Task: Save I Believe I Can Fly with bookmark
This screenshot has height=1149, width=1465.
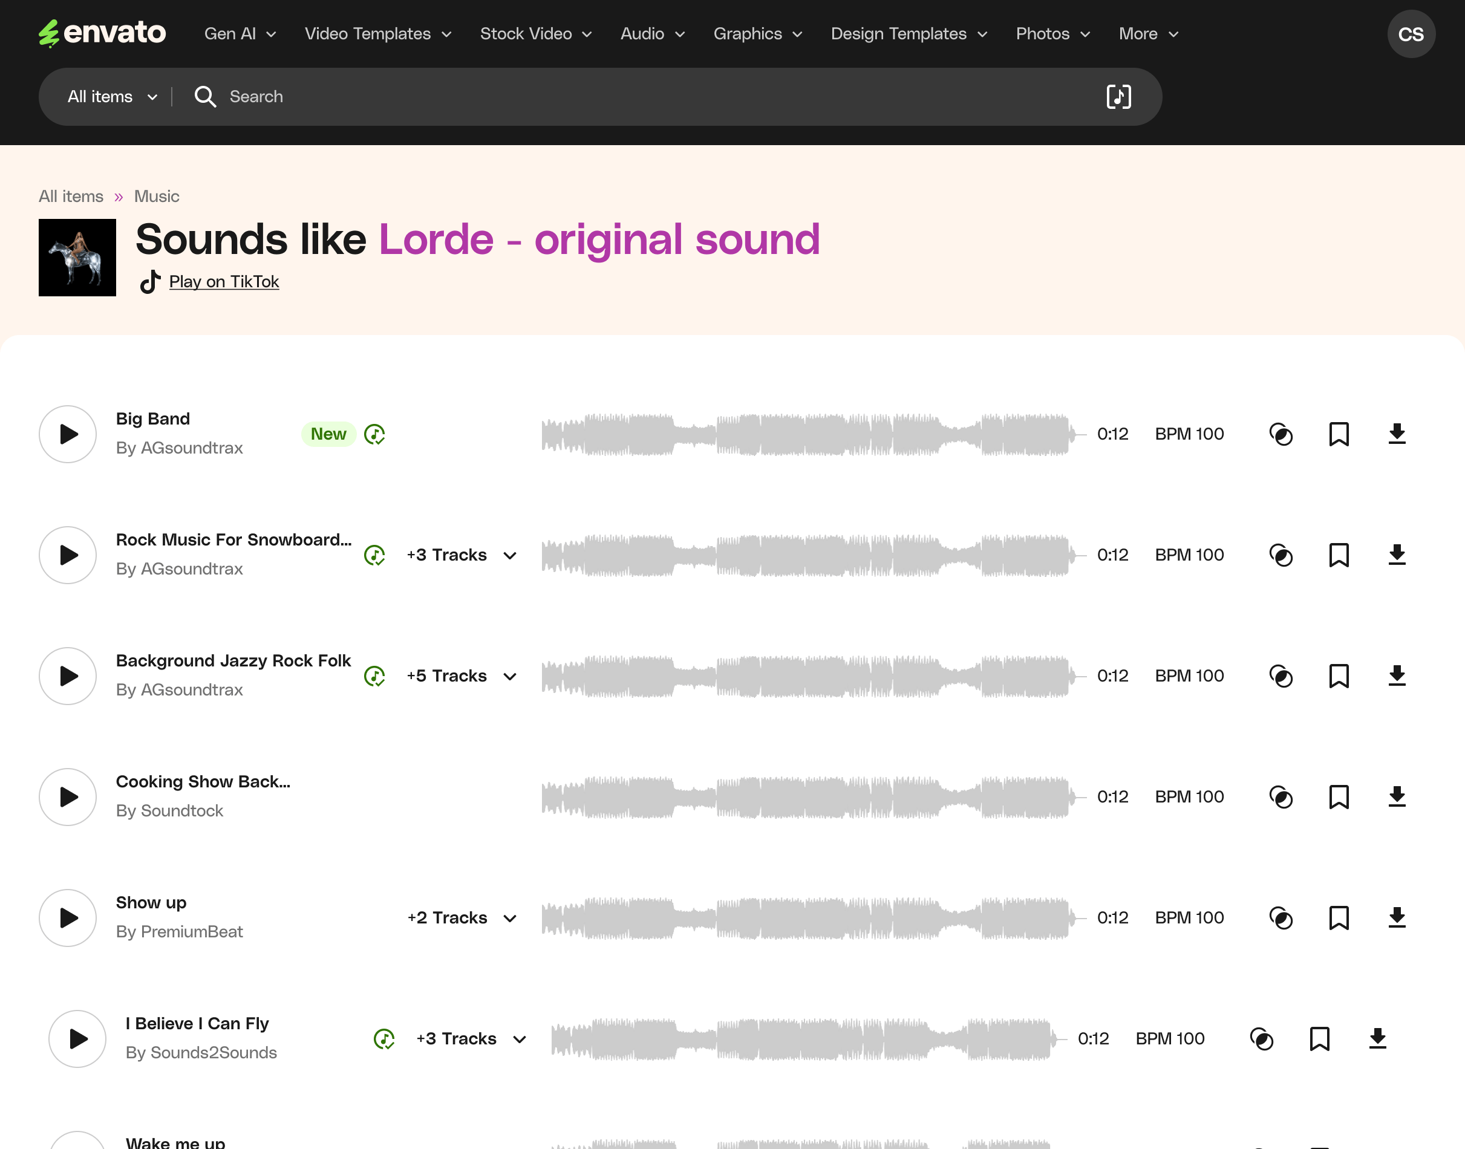Action: 1319,1039
